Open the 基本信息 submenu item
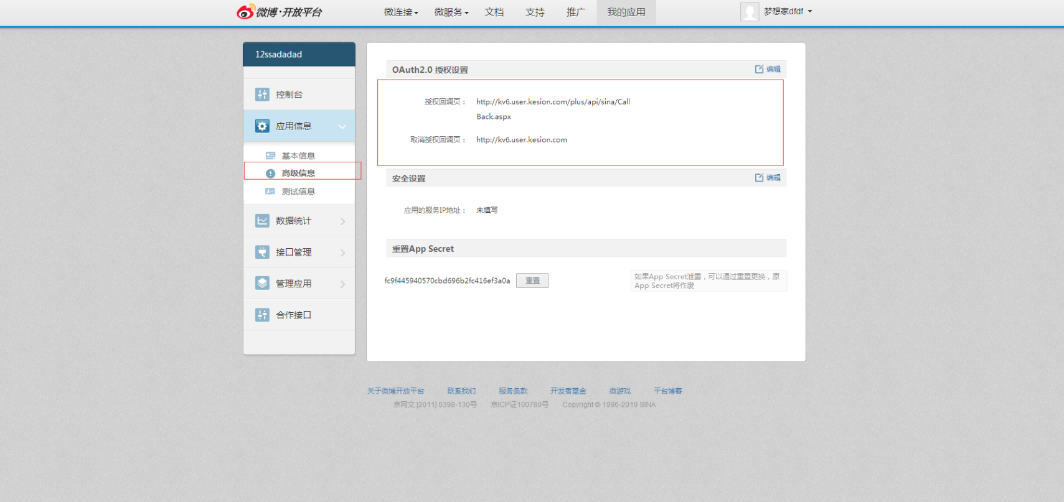 298,156
